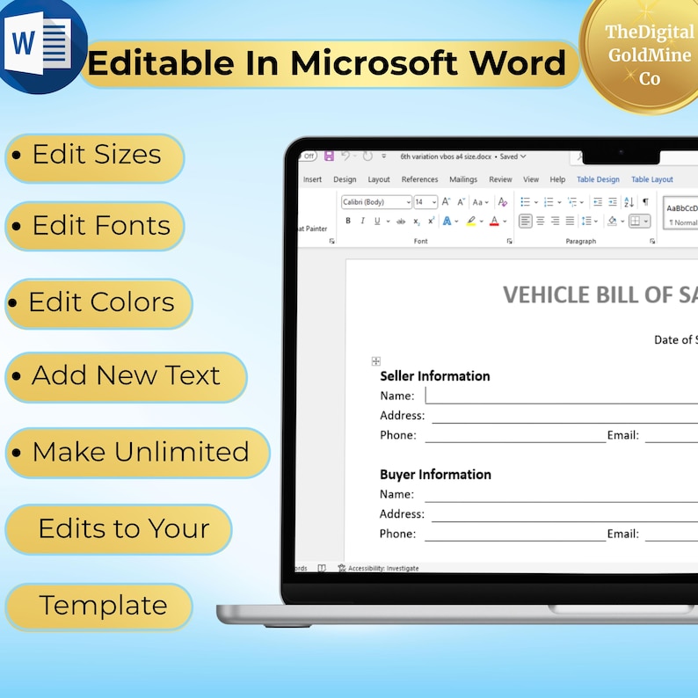Click the Borders icon in Paragraph group
This screenshot has height=698, width=698.
[636, 221]
